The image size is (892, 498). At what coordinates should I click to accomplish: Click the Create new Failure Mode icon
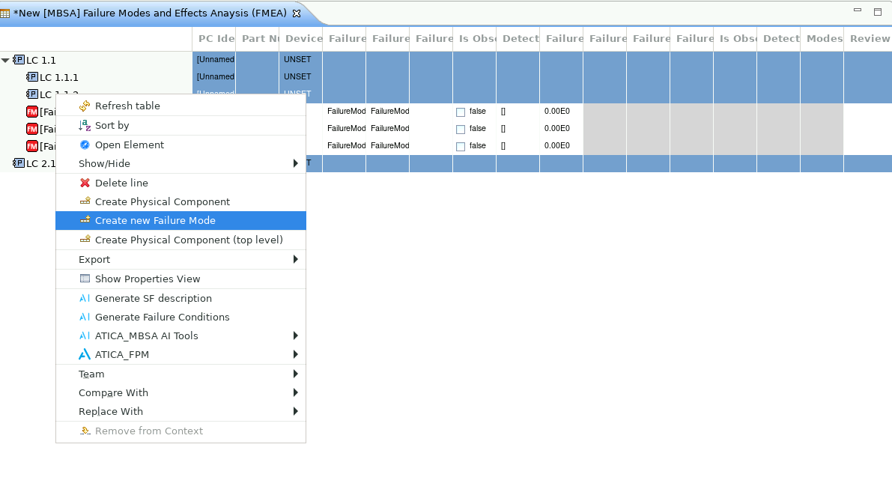point(85,220)
